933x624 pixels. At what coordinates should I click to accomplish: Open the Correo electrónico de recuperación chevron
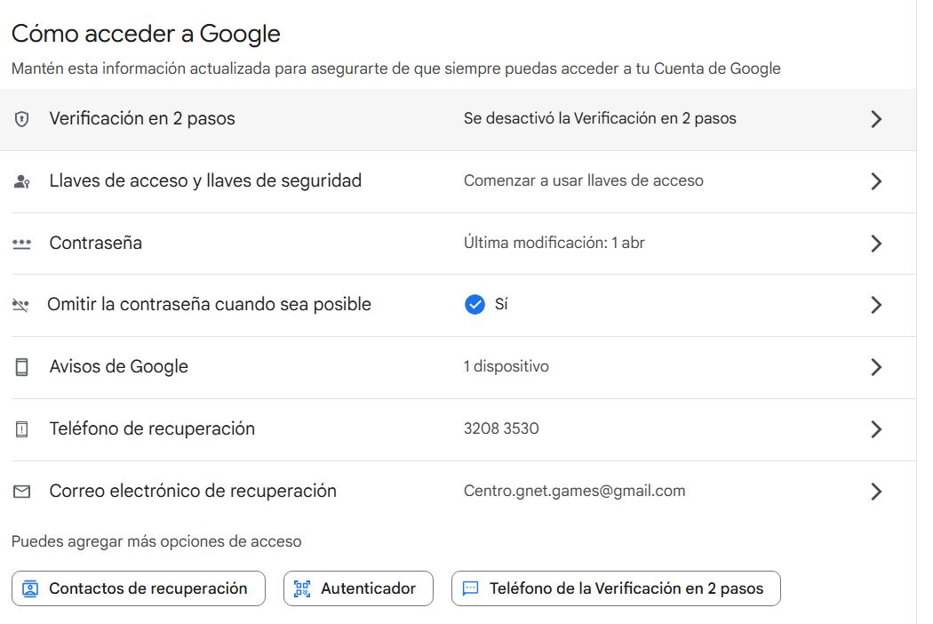coord(876,492)
